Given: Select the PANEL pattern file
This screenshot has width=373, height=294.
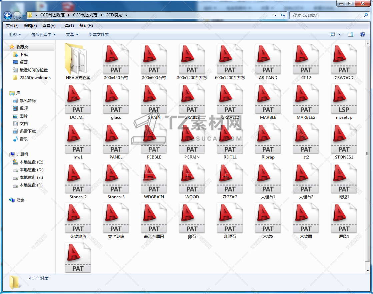Looking at the screenshot, I should [116, 141].
